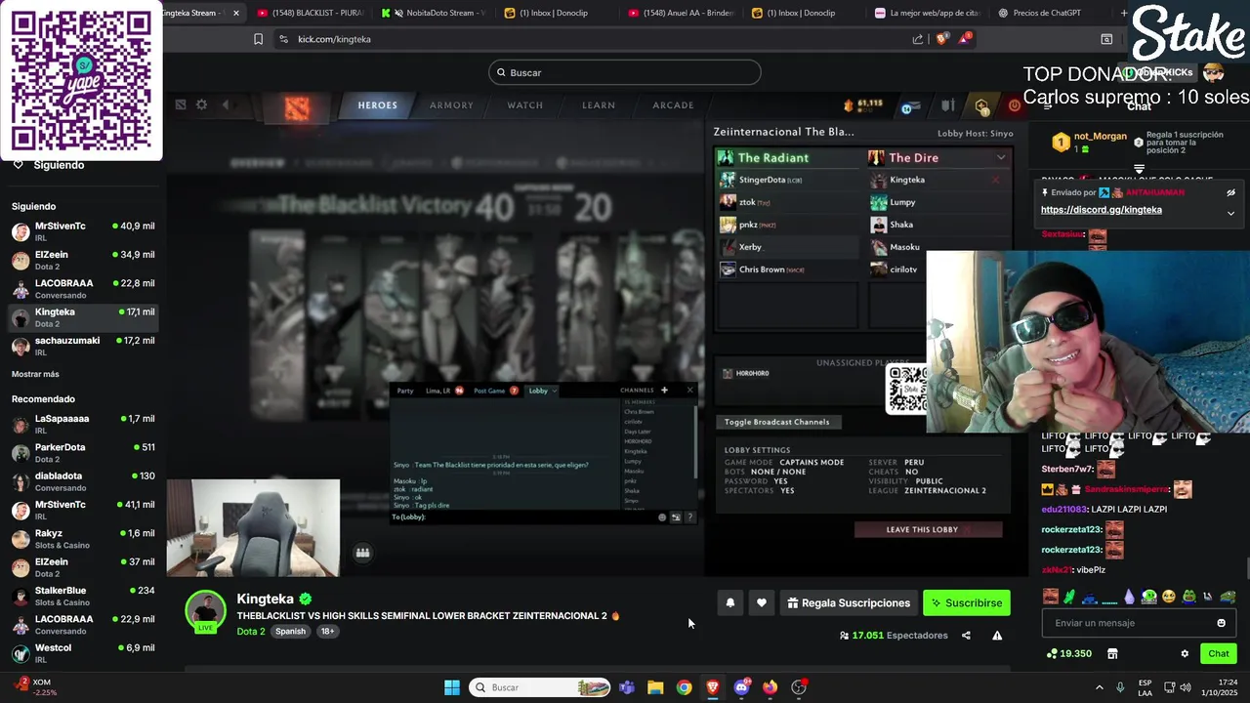The image size is (1250, 703).
Task: Switch to the HEROES tab in Dota
Action: tap(377, 105)
